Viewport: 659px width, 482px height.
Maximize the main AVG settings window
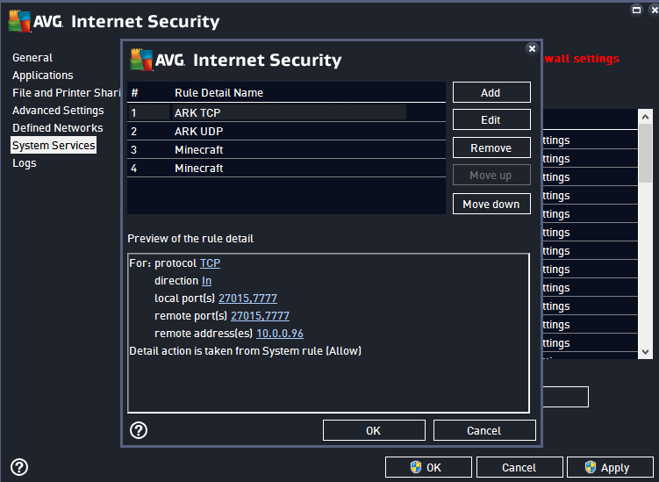click(636, 10)
